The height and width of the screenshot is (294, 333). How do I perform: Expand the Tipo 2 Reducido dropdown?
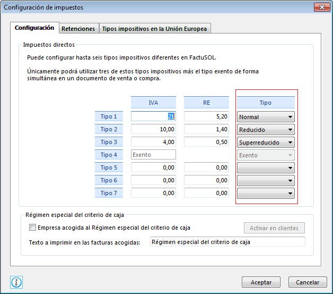click(x=266, y=129)
